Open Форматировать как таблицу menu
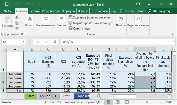This screenshot has width=177, height=105. 91,23
